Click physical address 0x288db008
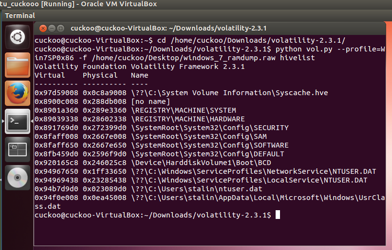Image resolution: width=392 pixels, height=250 pixels. click(105, 101)
